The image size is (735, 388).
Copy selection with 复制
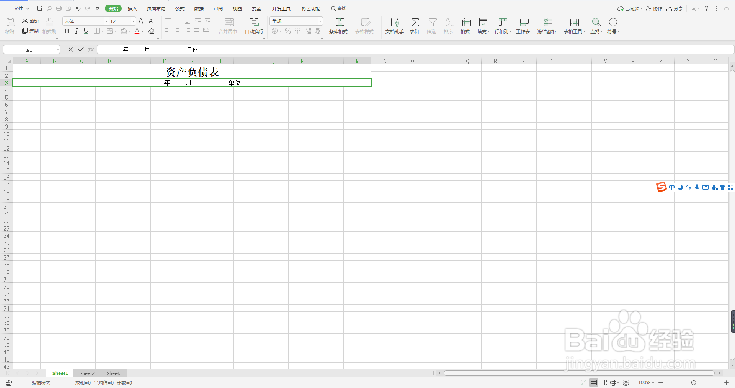pyautogui.click(x=30, y=31)
